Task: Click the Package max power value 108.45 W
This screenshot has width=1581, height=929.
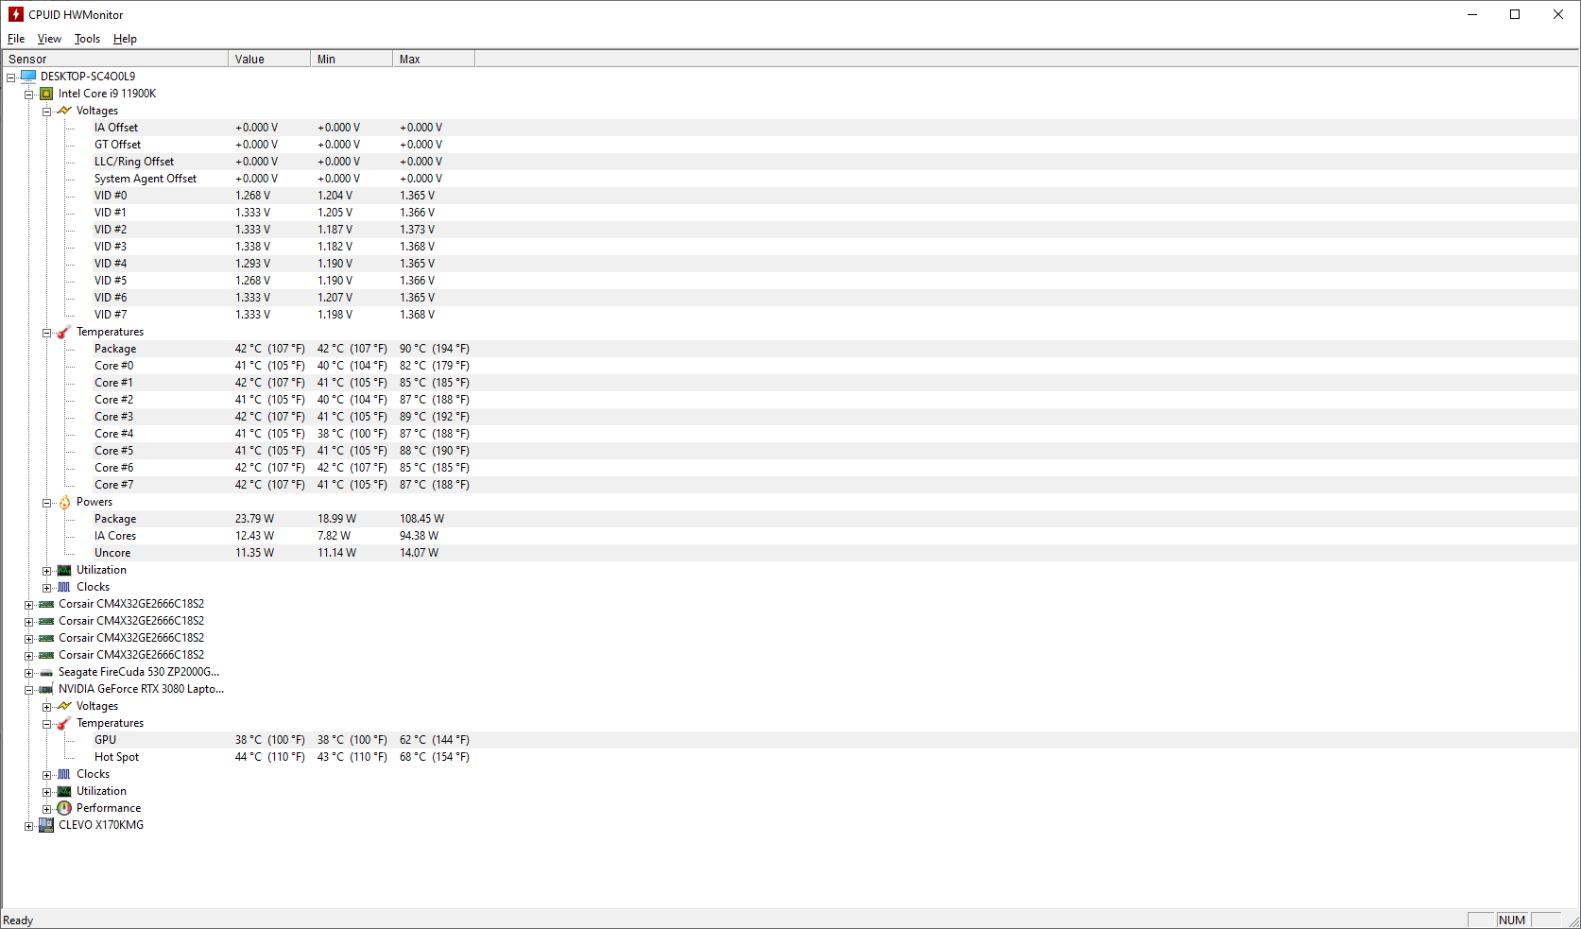Action: [421, 519]
